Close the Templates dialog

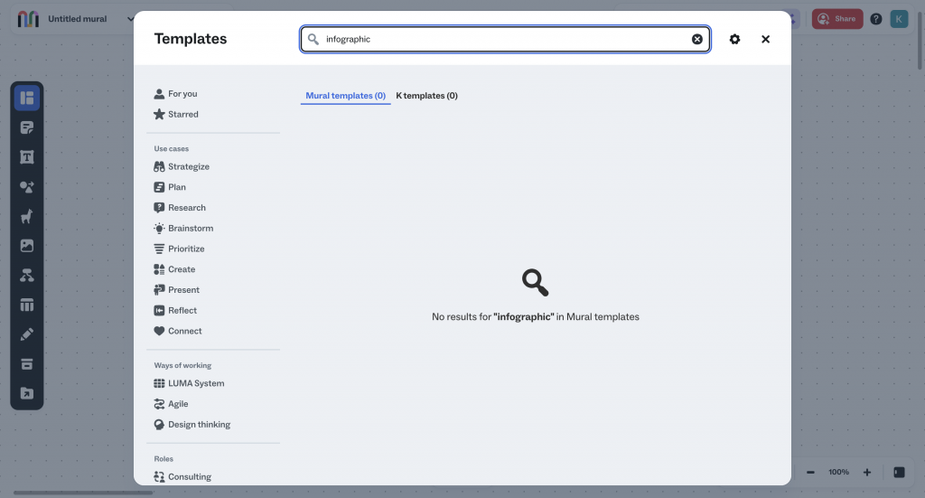[765, 40]
